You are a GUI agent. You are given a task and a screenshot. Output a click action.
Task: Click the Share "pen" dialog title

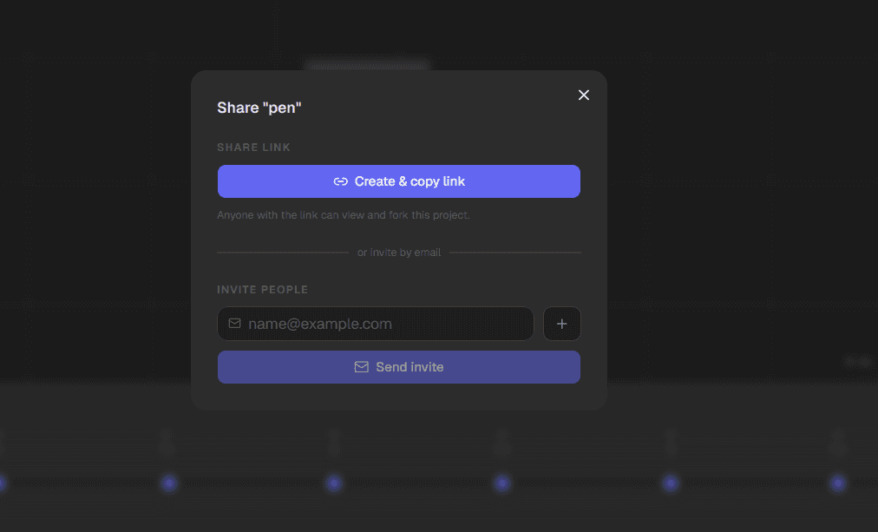[259, 107]
